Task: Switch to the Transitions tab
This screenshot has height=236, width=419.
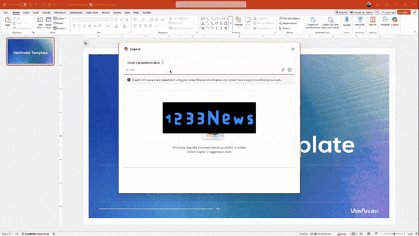Action: click(60, 12)
